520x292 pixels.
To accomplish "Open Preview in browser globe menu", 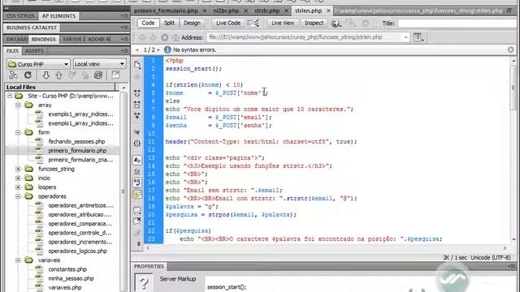I will pos(336,24).
